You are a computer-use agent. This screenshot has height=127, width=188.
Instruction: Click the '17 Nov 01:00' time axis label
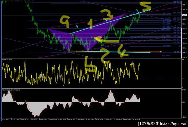pyautogui.click(x=52, y=119)
